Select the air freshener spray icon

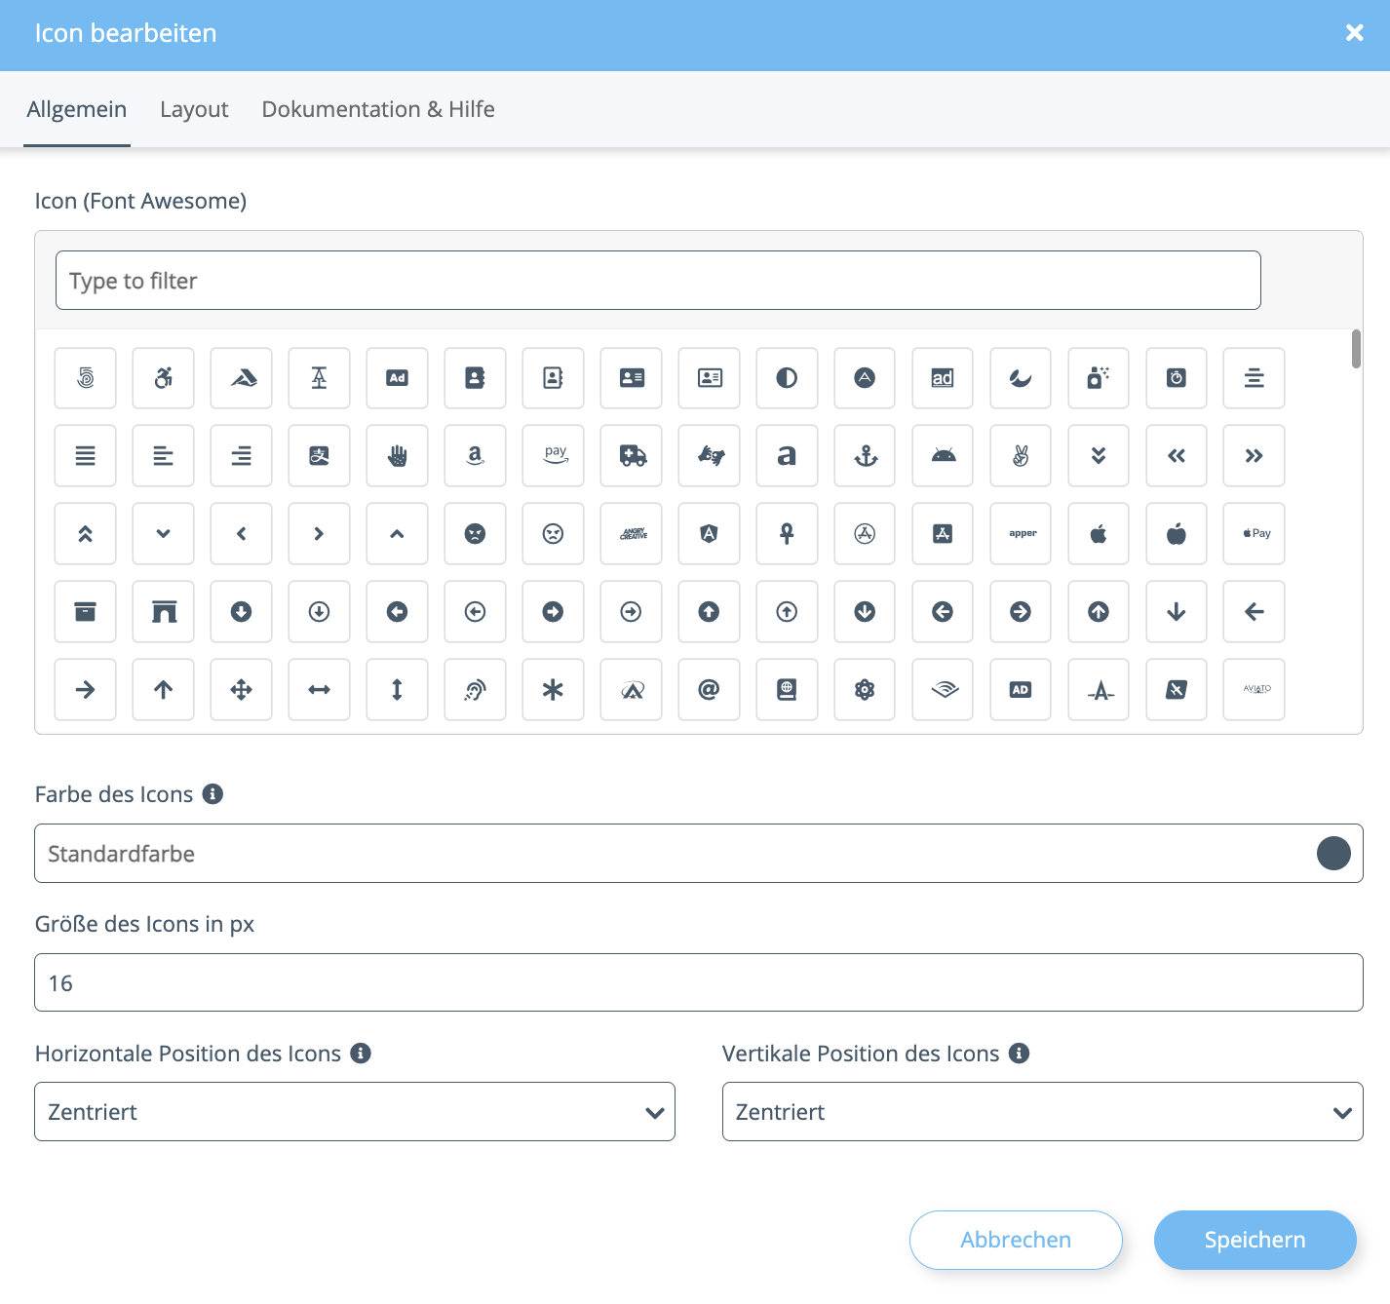1099,378
